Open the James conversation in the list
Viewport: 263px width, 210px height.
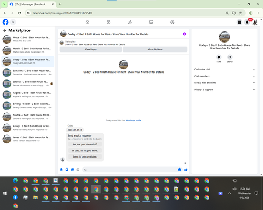click(28, 139)
